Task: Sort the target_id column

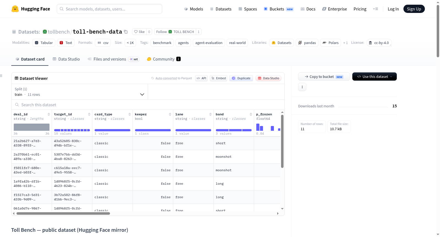Action: pyautogui.click(x=89, y=114)
